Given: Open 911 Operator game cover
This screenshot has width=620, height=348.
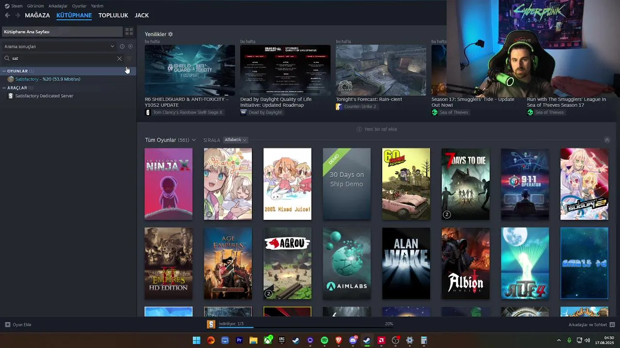Looking at the screenshot, I should pos(525,184).
